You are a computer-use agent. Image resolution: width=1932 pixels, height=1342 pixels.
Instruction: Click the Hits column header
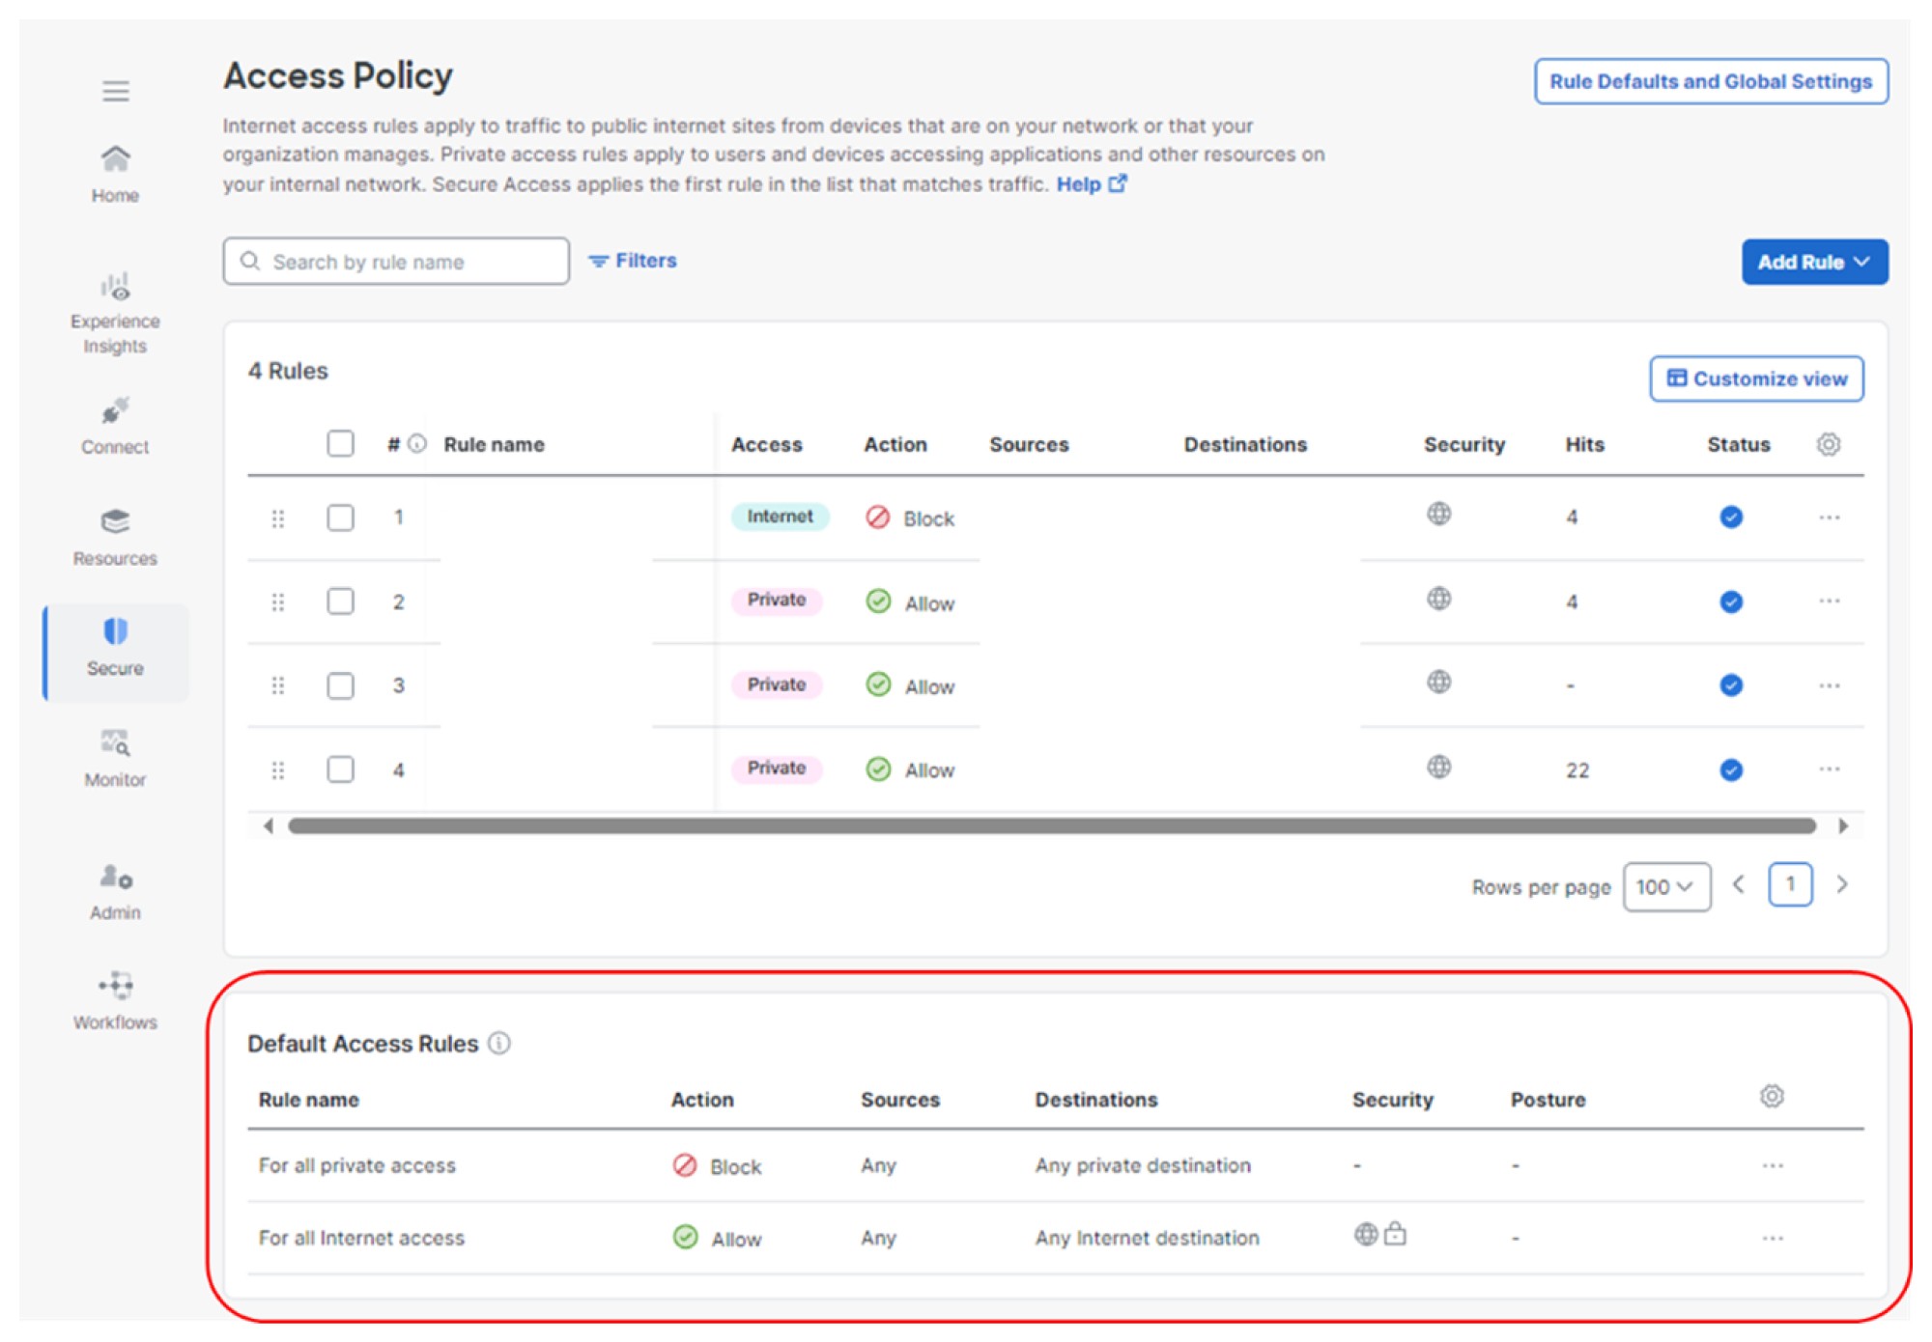coord(1584,444)
